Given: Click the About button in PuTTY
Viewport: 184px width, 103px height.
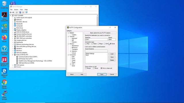Looking at the screenshot, I should (72, 74).
